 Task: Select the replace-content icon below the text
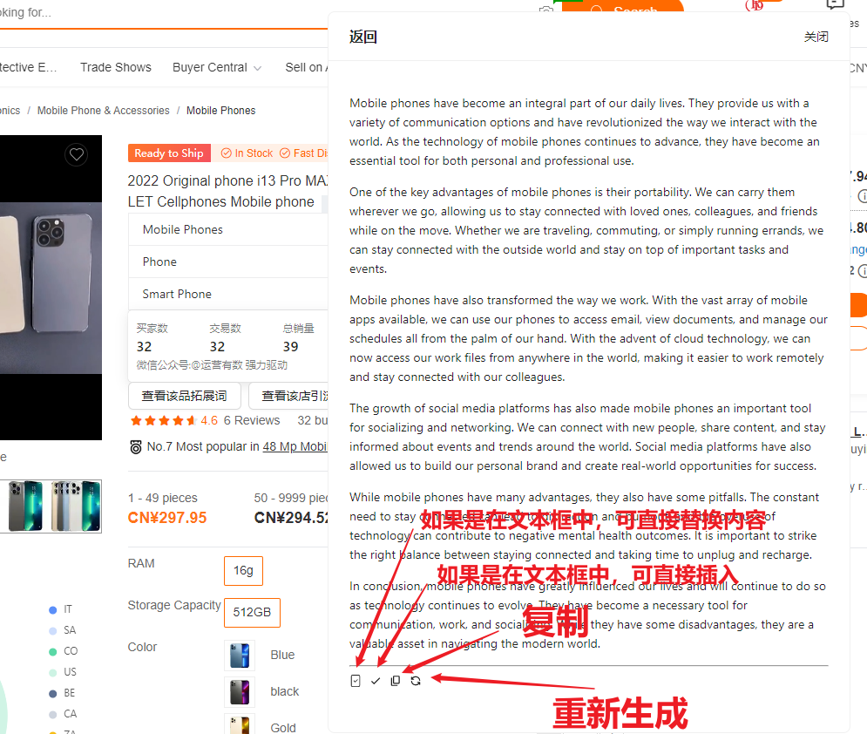point(356,680)
